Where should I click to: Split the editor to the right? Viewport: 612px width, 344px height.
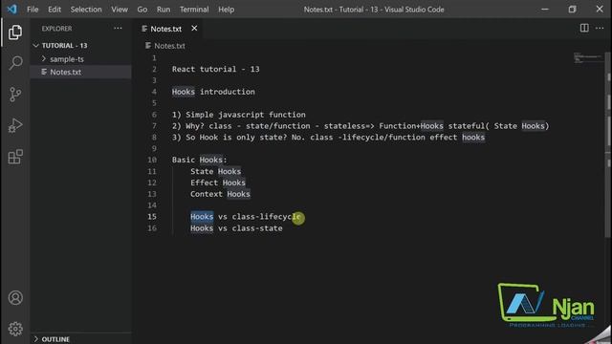[x=584, y=28]
